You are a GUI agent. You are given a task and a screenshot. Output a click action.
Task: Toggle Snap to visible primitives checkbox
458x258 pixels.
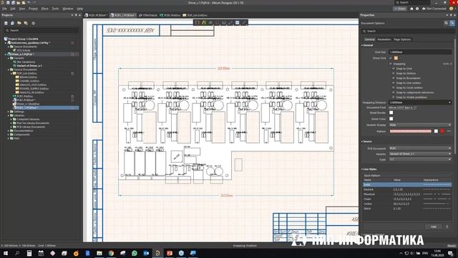[394, 97]
